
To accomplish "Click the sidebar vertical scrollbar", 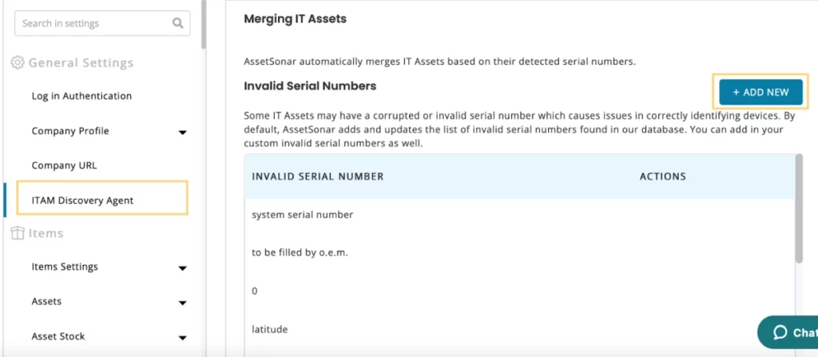I will tap(203, 24).
